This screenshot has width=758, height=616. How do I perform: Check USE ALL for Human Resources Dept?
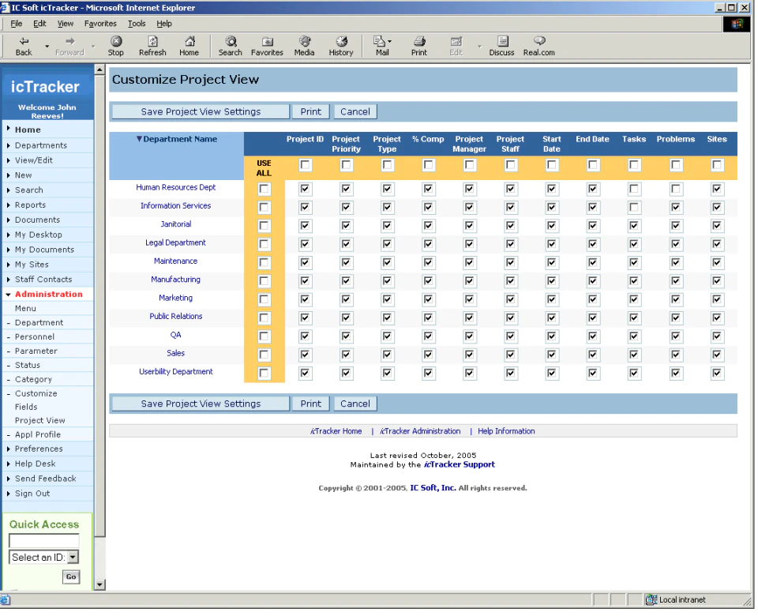264,189
